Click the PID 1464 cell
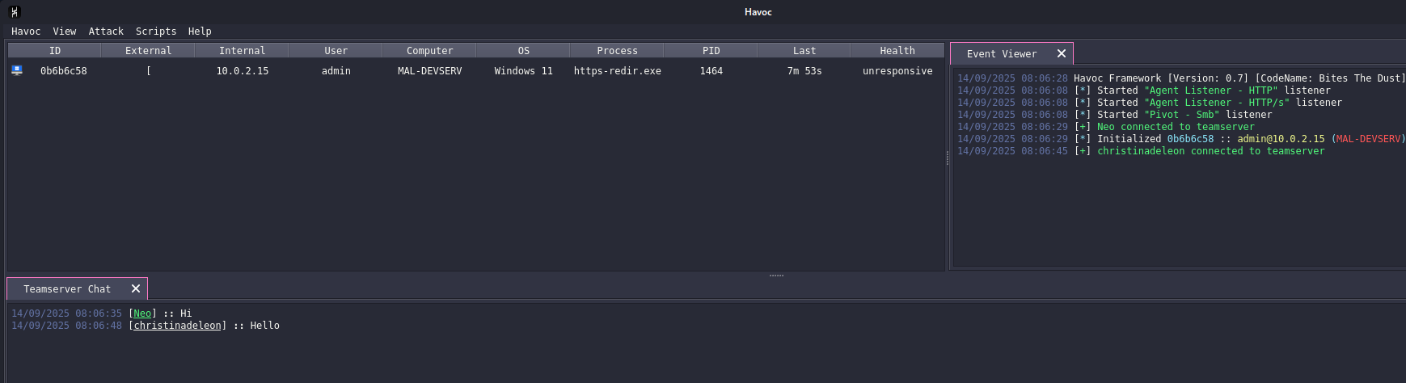1406x383 pixels. 711,71
